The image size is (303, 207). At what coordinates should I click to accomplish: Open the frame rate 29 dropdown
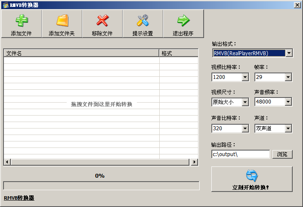(288, 77)
